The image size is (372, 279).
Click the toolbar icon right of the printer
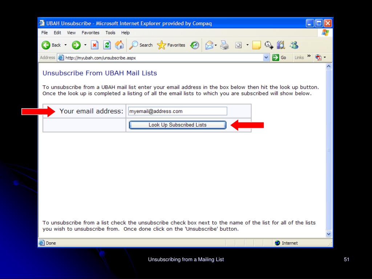click(x=238, y=45)
